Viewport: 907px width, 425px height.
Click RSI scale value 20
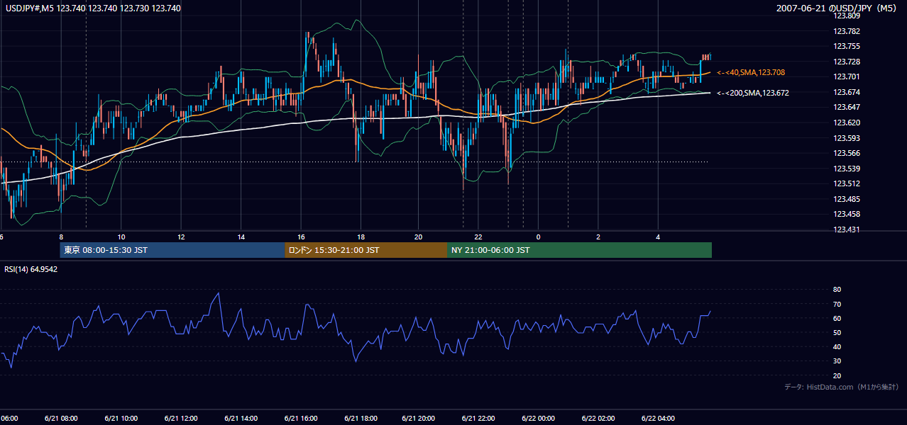tap(837, 375)
